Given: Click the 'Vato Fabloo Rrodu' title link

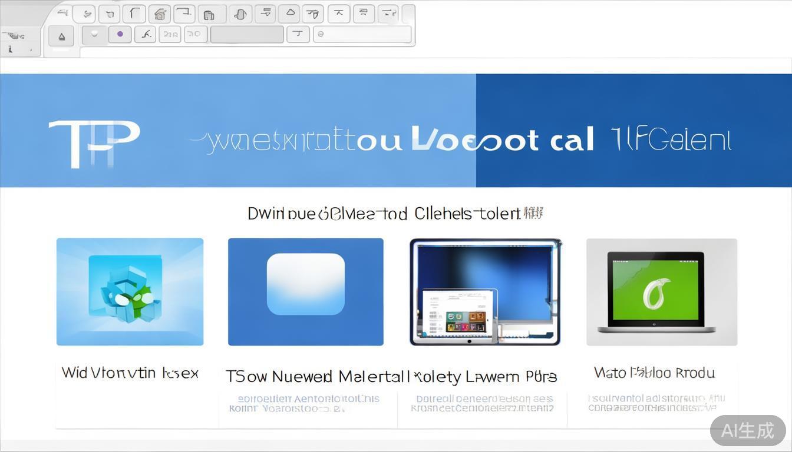Looking at the screenshot, I should click(x=654, y=373).
